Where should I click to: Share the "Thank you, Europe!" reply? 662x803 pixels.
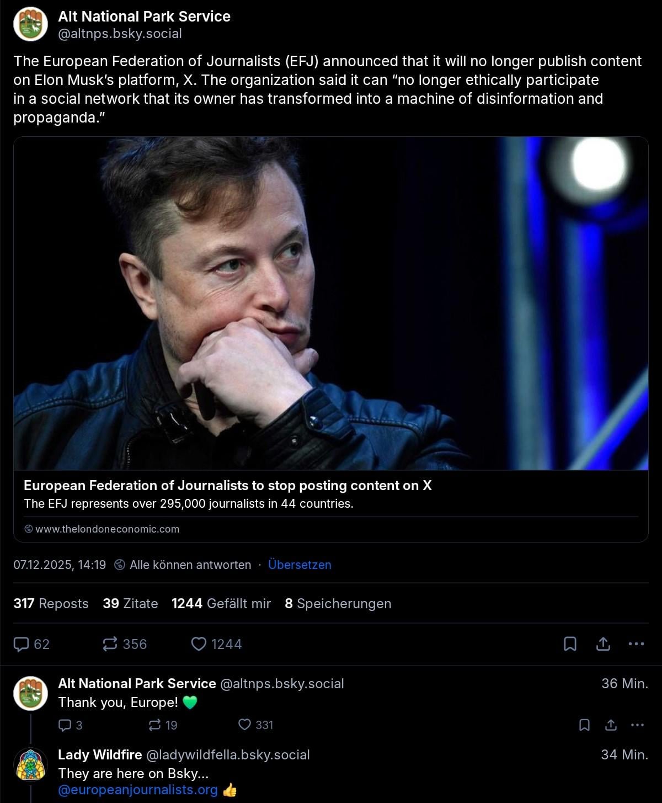(611, 725)
